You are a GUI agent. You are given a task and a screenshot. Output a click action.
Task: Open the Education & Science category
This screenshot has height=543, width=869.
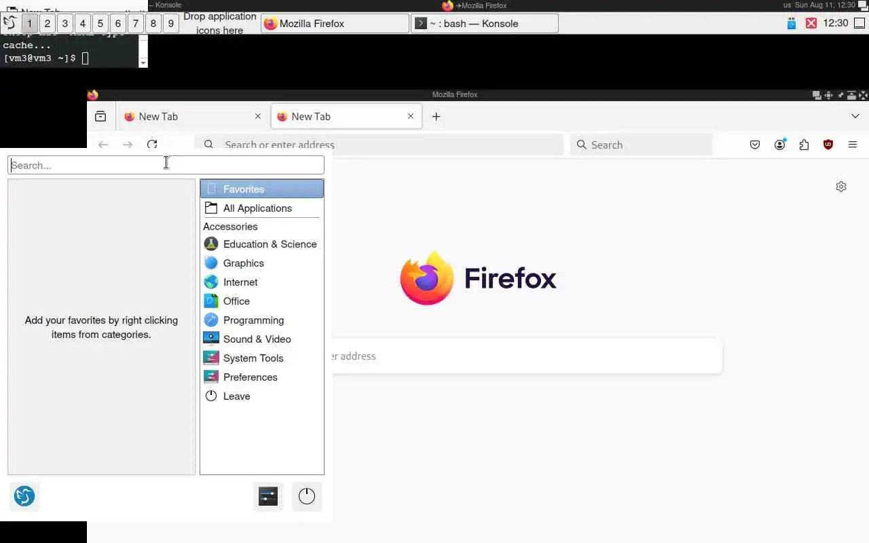pyautogui.click(x=262, y=244)
